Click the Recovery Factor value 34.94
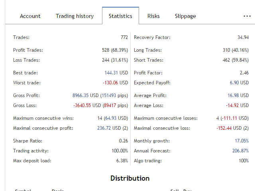 point(243,37)
